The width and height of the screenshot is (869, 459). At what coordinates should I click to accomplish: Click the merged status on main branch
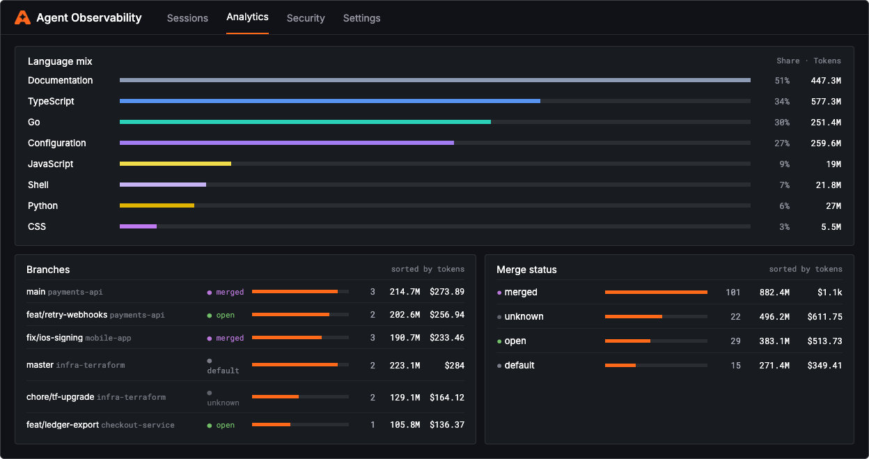pyautogui.click(x=226, y=293)
